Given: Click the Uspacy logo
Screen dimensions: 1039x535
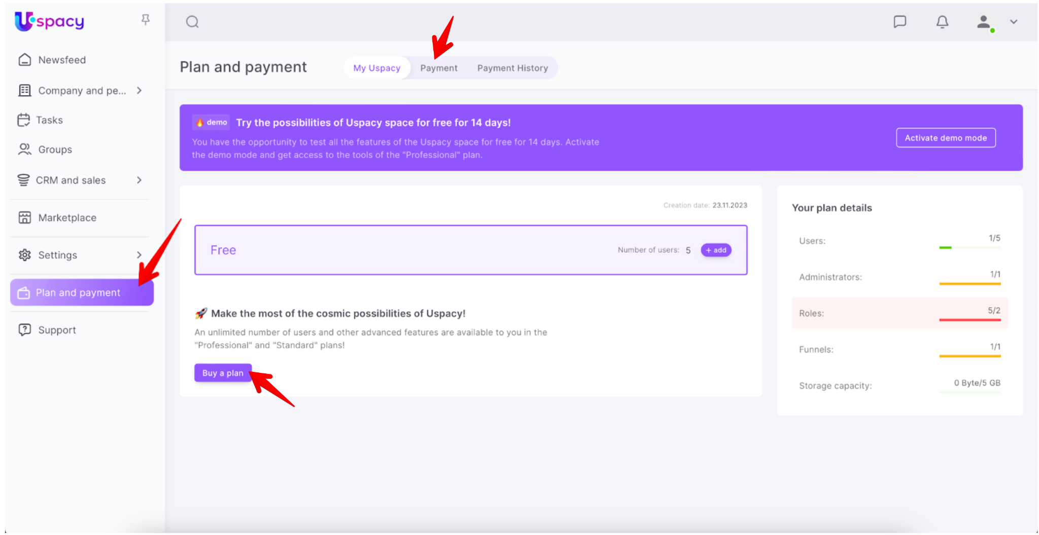Looking at the screenshot, I should click(49, 21).
